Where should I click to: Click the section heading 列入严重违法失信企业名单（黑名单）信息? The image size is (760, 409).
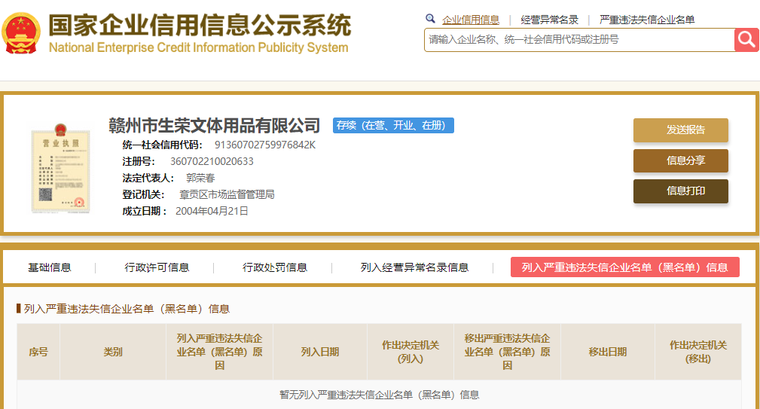pos(127,309)
